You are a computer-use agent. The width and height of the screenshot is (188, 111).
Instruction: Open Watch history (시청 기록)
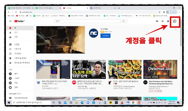(20, 49)
